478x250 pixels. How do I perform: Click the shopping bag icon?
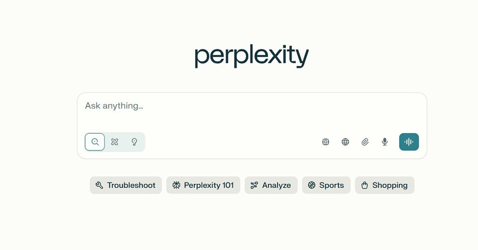point(364,185)
